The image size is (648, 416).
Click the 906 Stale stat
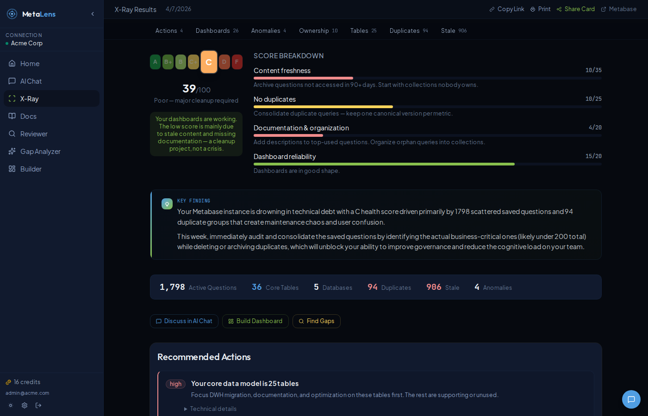coord(442,288)
